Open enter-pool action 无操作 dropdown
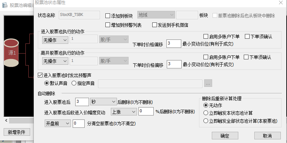The width and height of the screenshot is (287, 143). click(x=55, y=40)
